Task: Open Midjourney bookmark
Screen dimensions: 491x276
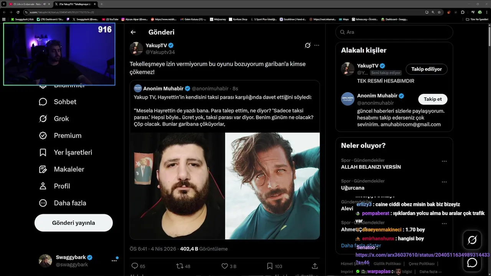Action: point(218,19)
